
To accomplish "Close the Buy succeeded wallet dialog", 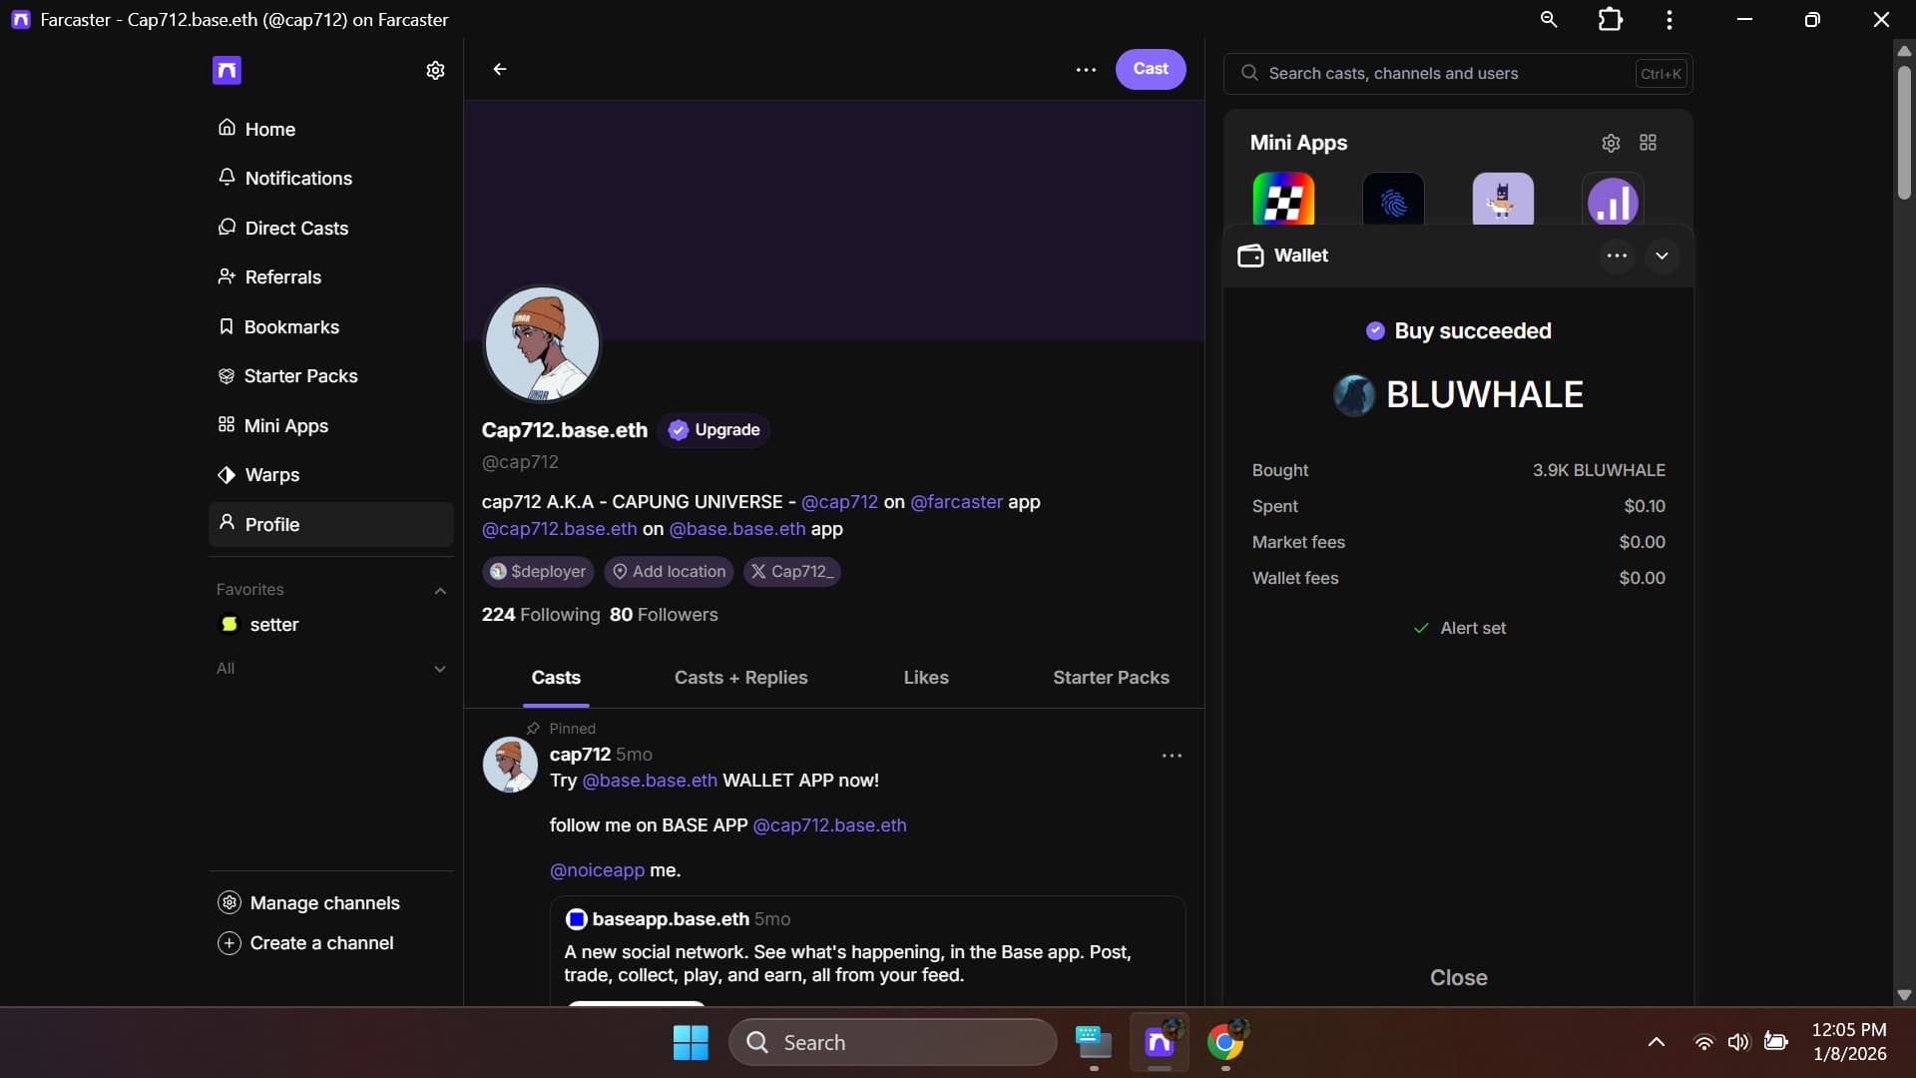I will coord(1458,977).
